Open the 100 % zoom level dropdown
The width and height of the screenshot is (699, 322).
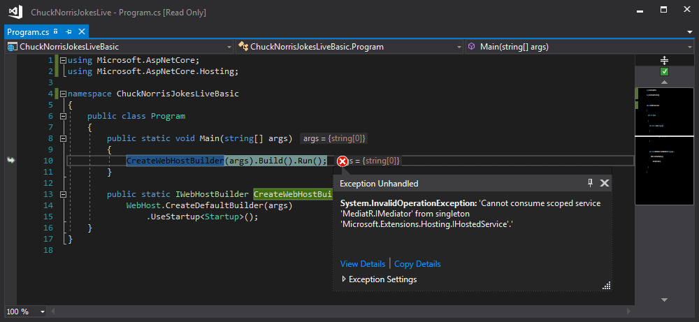[43, 312]
